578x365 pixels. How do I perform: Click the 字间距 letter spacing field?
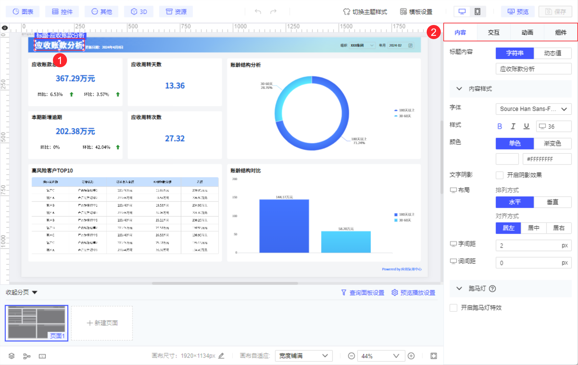pyautogui.click(x=533, y=246)
